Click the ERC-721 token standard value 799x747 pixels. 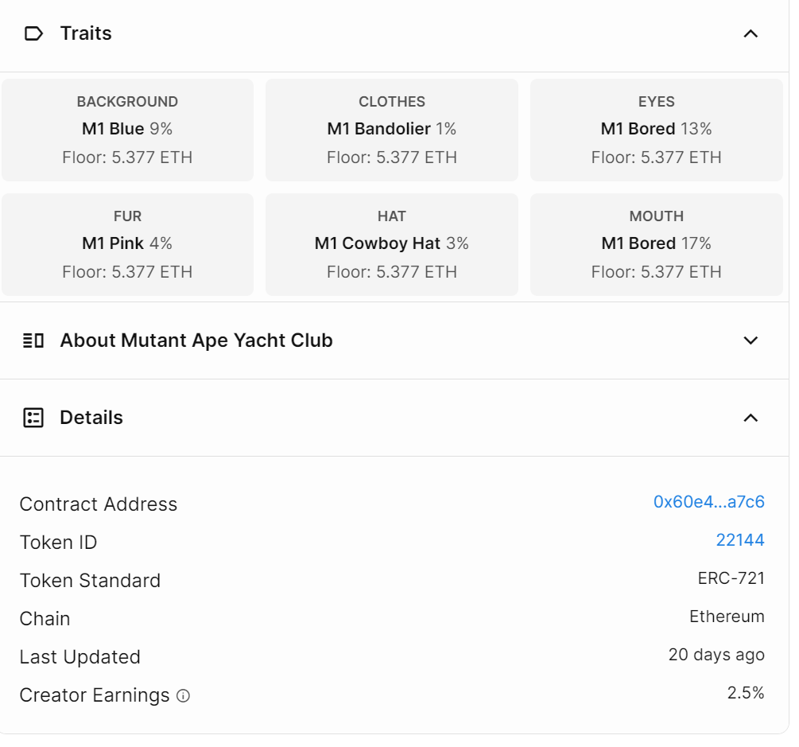(731, 578)
